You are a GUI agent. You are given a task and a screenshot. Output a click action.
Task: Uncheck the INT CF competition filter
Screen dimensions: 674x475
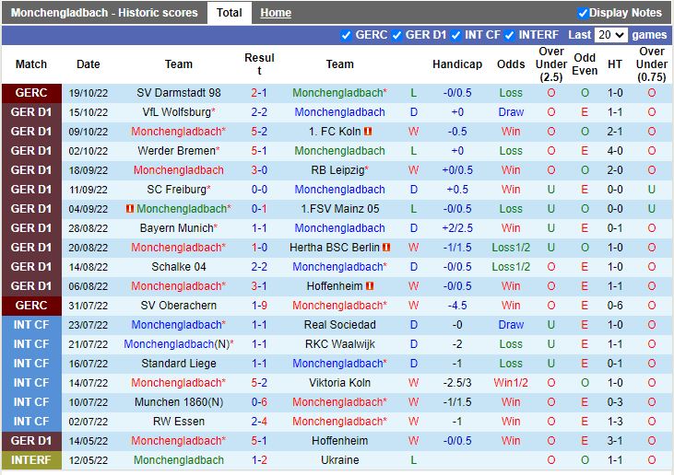click(455, 35)
